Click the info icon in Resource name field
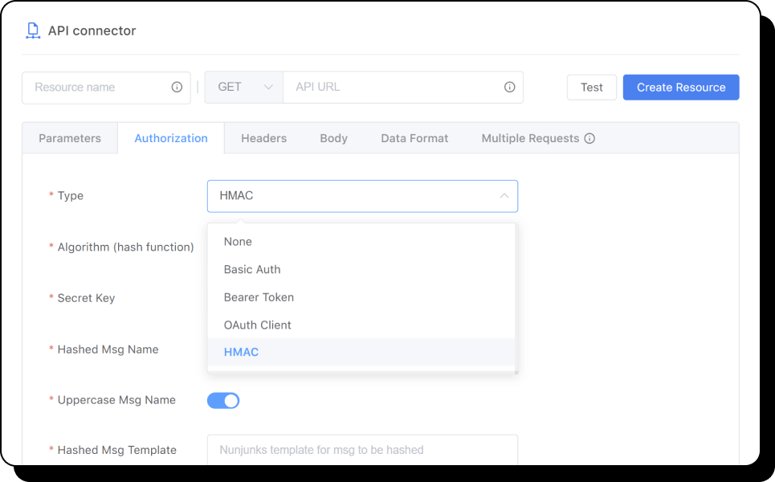This screenshot has height=482, width=775. tap(177, 87)
